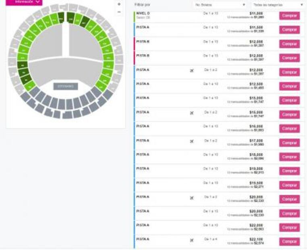
Task: Zoom in on the seat map
Action: 119,4
